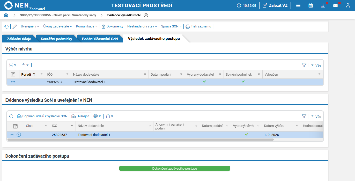This screenshot has height=181, width=355.
Task: Open filter arrow of Vyloučen column
Action: [x=319, y=75]
